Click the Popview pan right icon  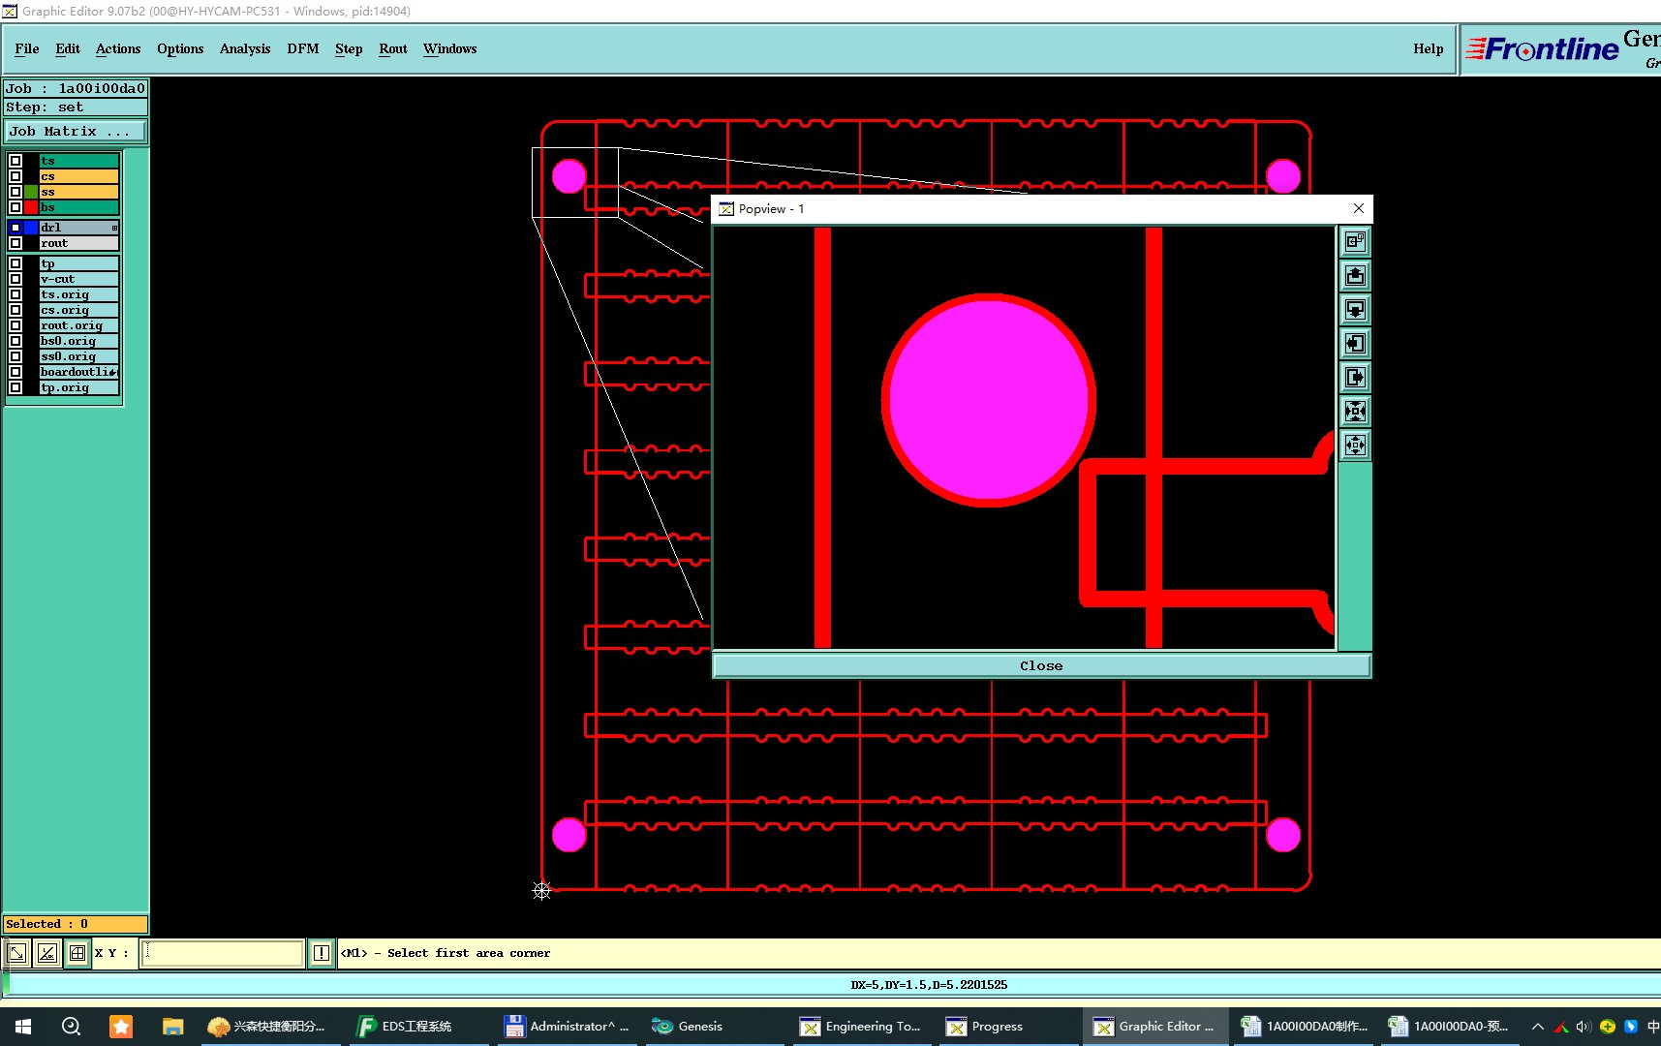tap(1355, 378)
